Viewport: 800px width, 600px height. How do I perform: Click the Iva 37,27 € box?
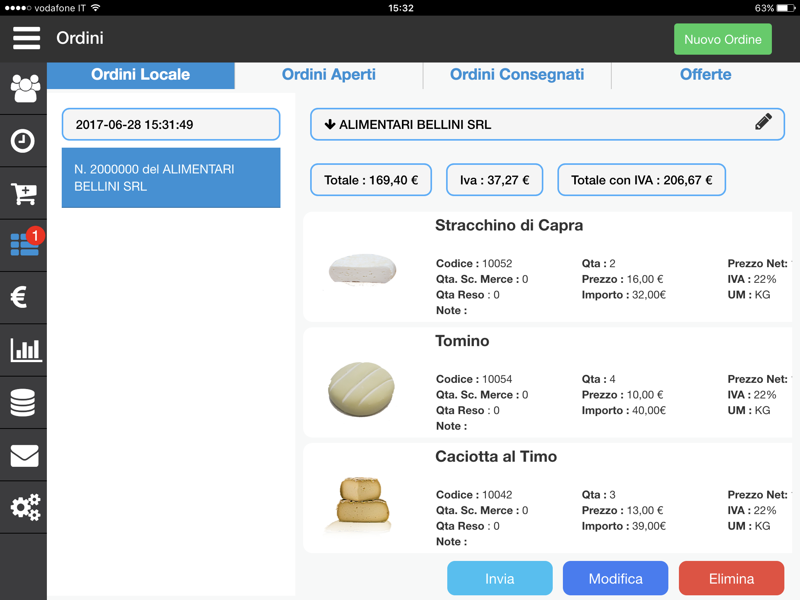(495, 180)
